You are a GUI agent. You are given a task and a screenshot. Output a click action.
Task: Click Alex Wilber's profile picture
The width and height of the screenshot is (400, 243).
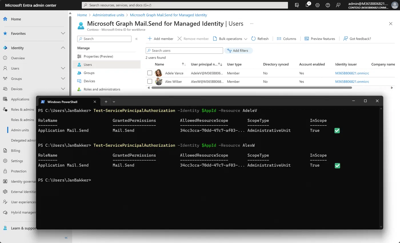click(159, 81)
